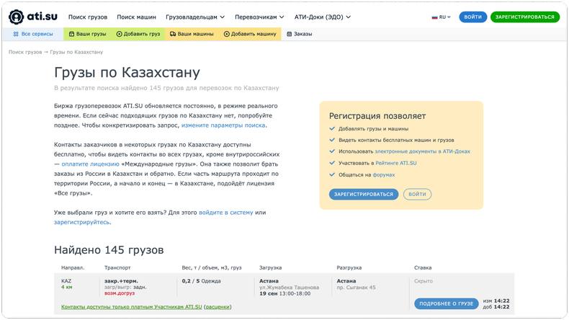The image size is (569, 320).
Task: Open the Поиск грузов menu item
Action: [87, 17]
